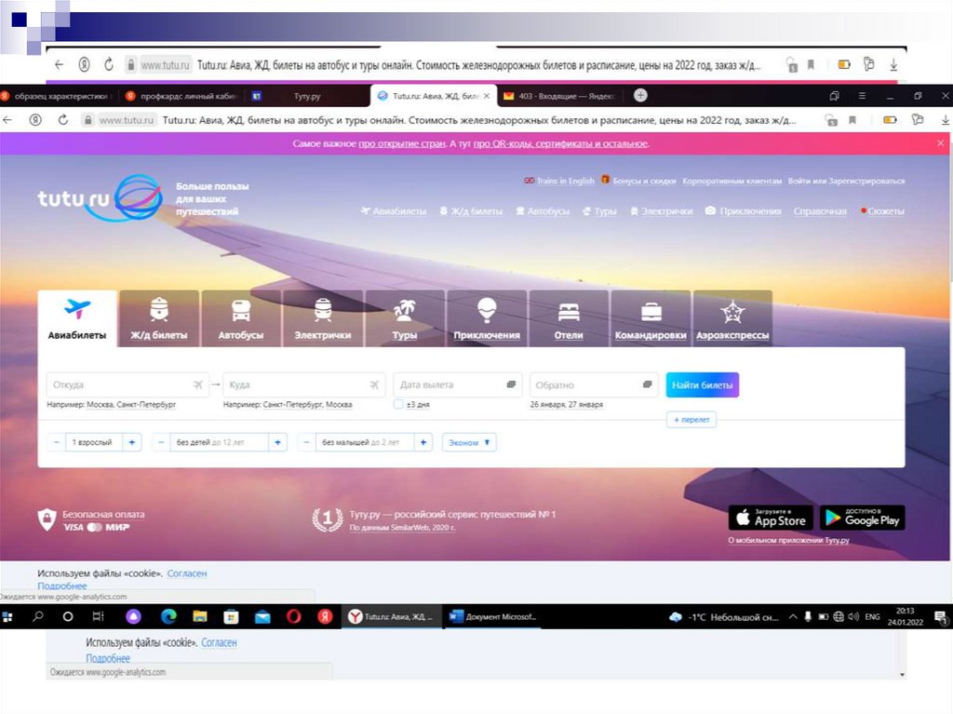
Task: Swap origin and destination arrow
Action: (x=216, y=384)
